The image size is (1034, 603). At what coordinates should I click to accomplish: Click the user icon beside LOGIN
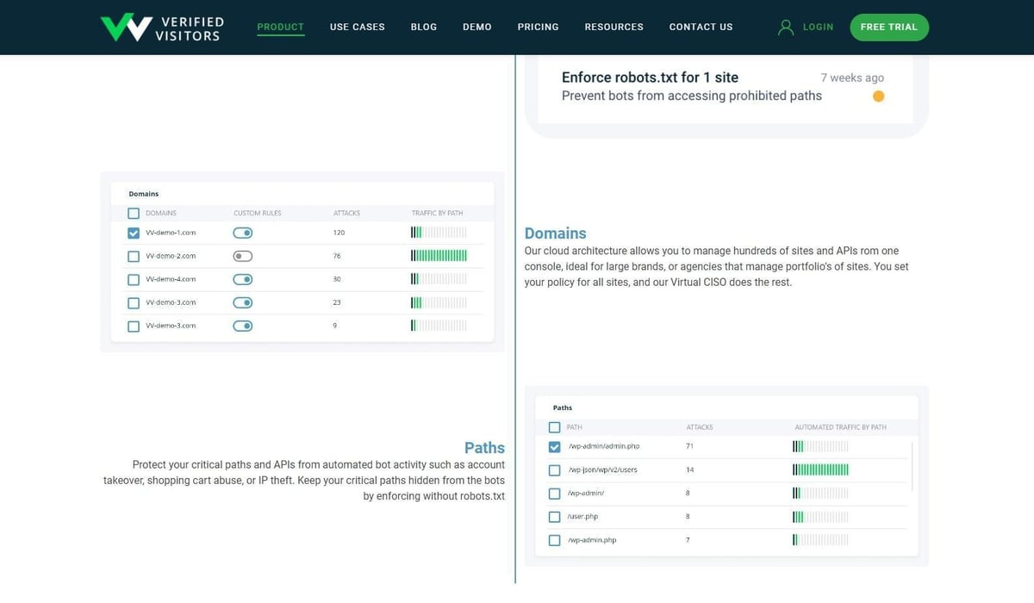tap(785, 27)
